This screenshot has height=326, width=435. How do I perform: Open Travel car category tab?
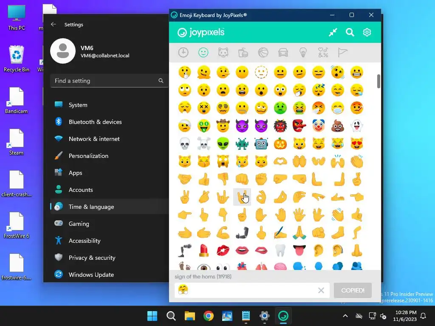click(x=283, y=52)
